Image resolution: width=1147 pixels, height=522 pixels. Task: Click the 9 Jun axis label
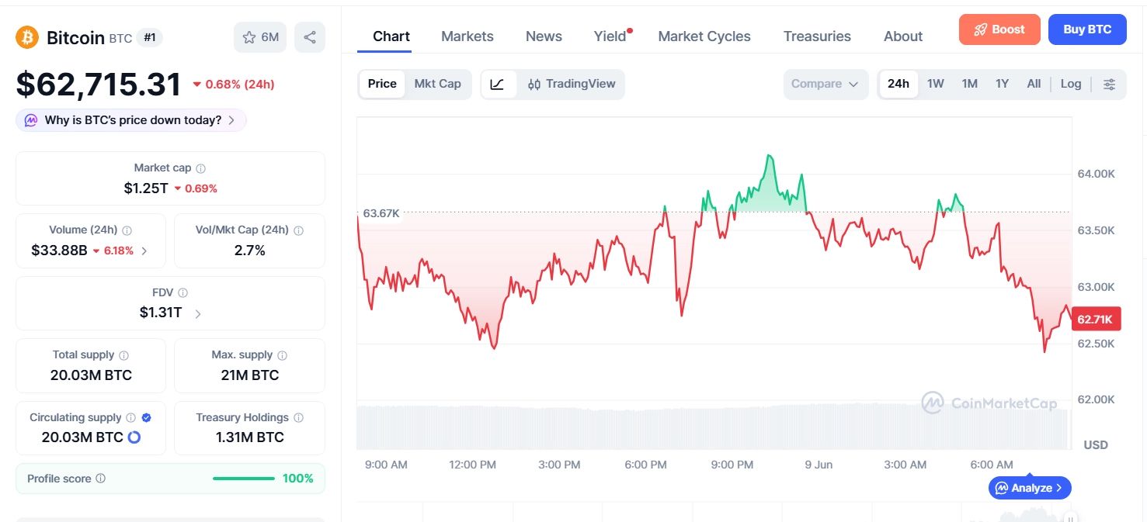[x=819, y=465]
